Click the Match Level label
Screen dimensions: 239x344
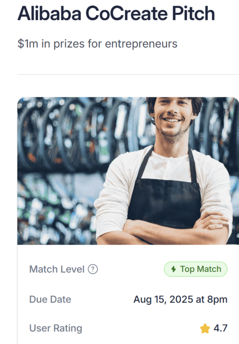click(57, 269)
